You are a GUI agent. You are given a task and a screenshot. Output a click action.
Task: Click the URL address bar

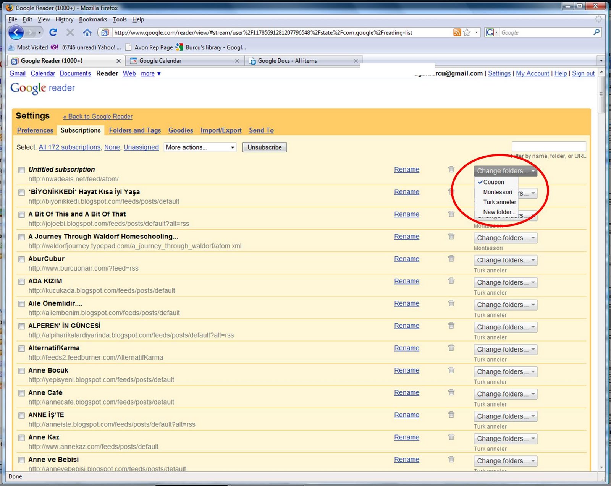tap(281, 32)
